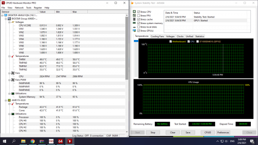Open the Network menu
This screenshot has width=258, height=145.
(x=19, y=8)
